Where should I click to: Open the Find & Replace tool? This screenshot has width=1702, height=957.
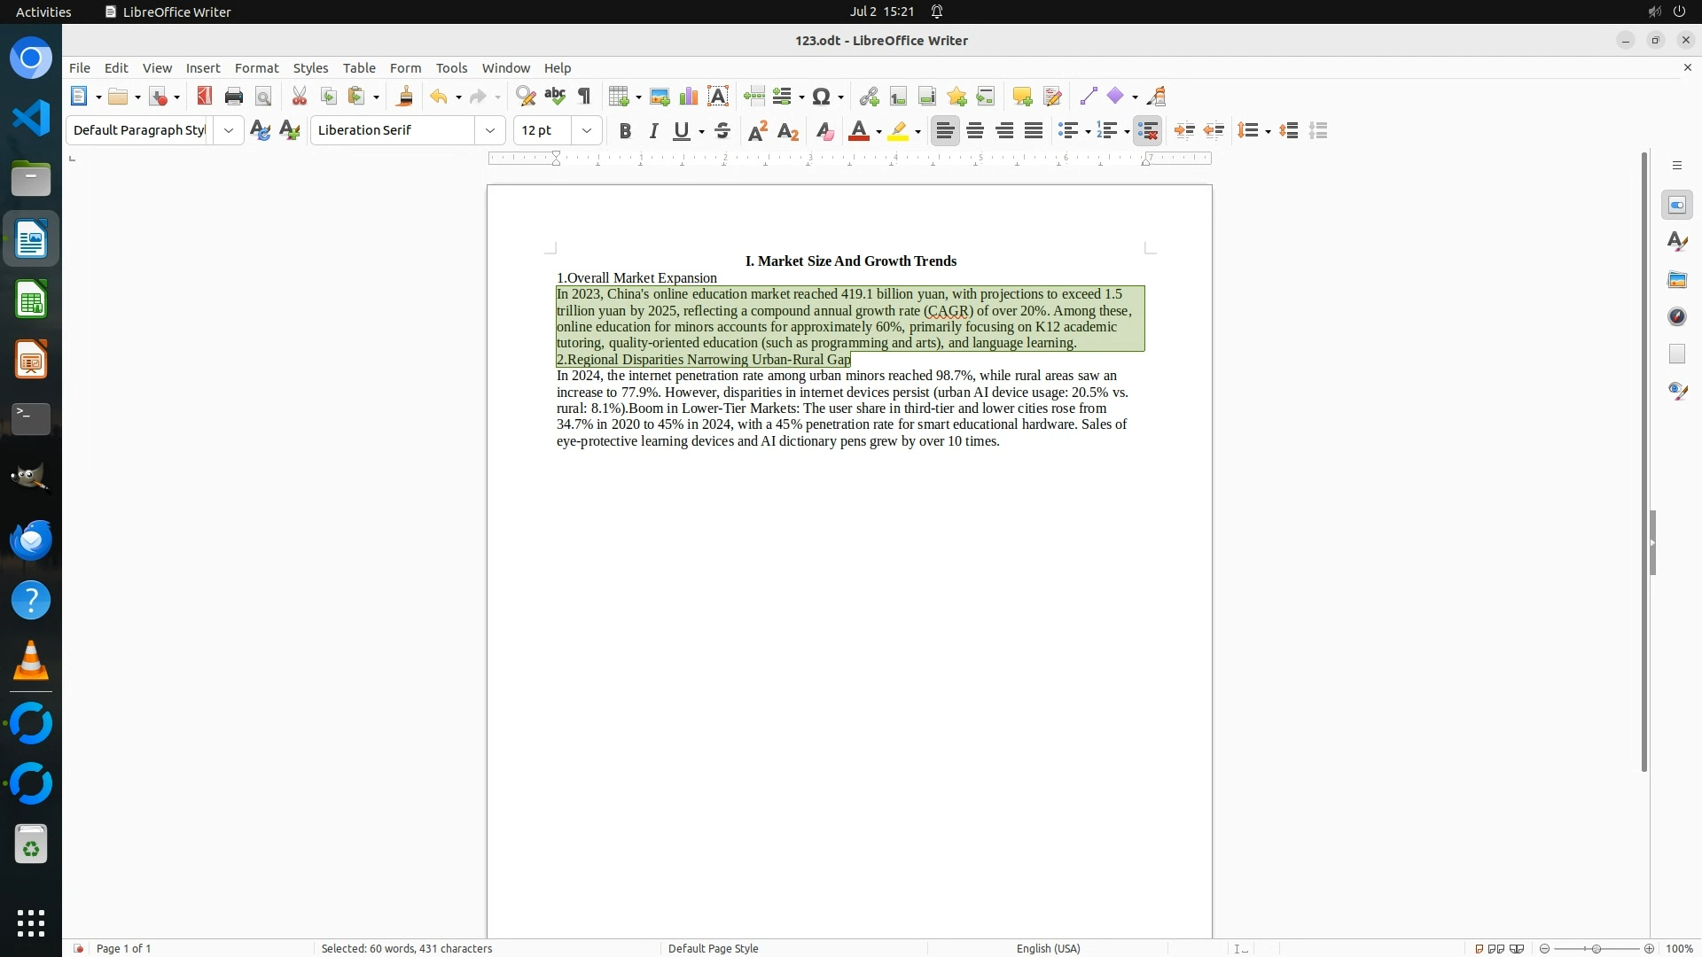click(x=526, y=97)
